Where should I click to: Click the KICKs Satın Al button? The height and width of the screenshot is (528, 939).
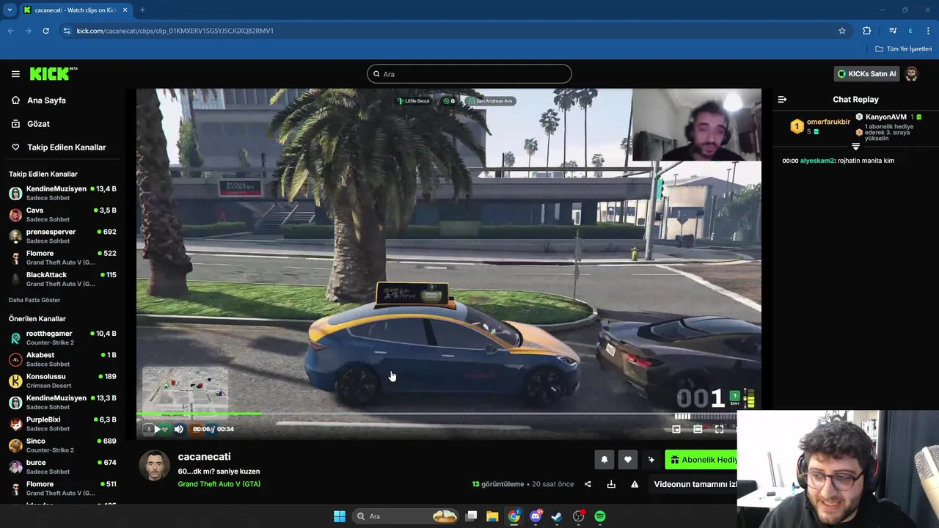866,74
